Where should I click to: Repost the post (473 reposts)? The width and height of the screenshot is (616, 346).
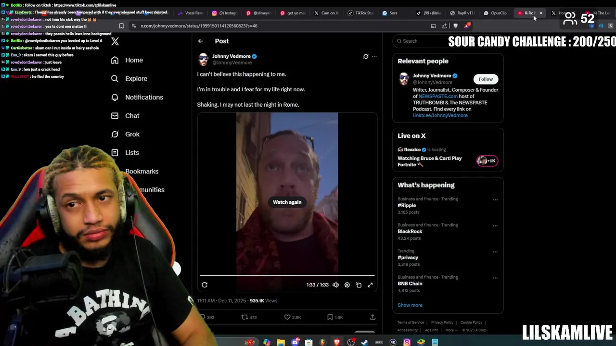coord(249,317)
